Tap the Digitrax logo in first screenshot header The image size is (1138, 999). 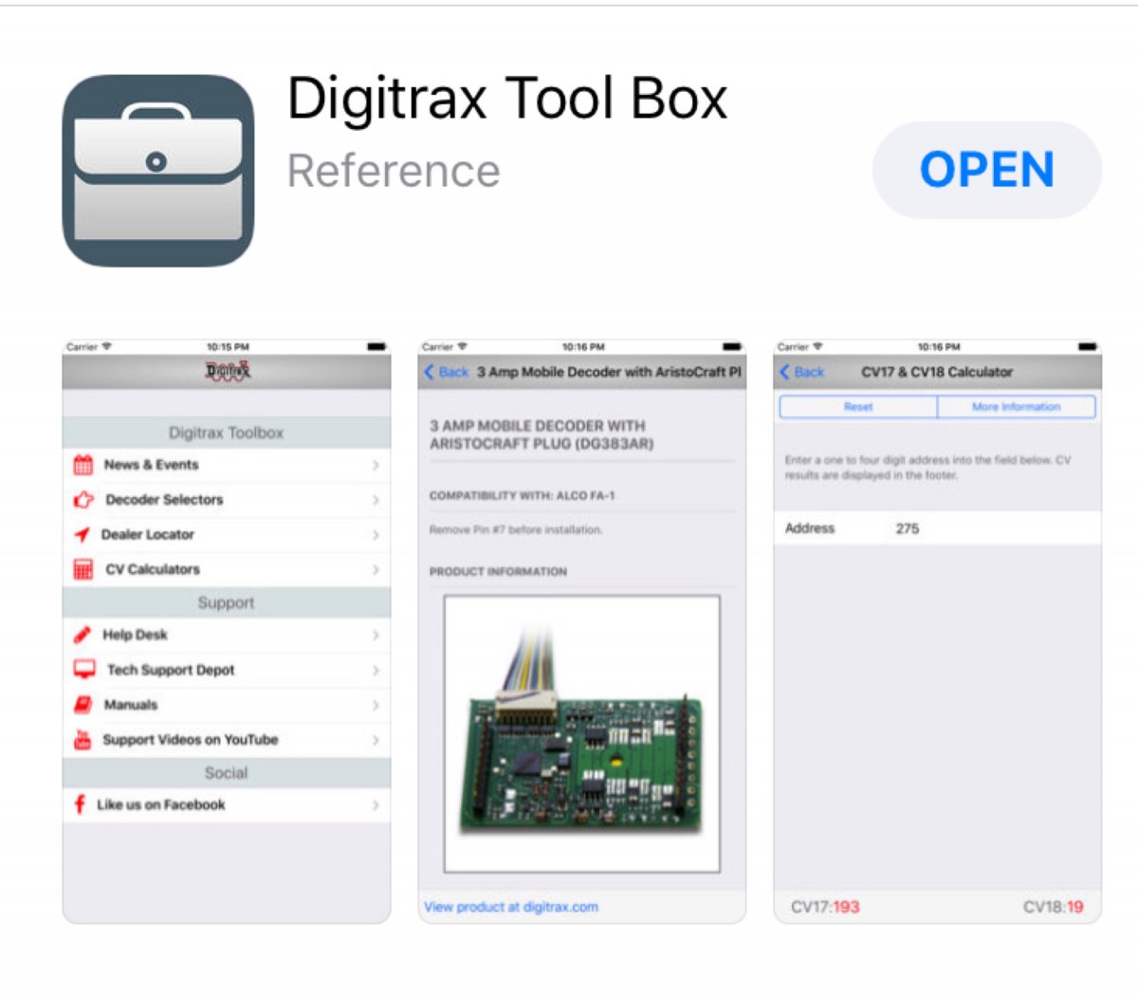(x=228, y=371)
